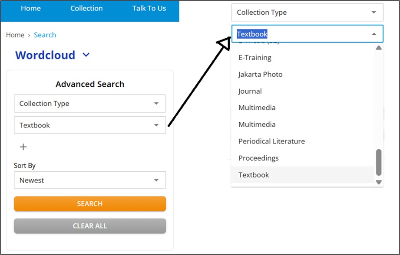Image resolution: width=400 pixels, height=255 pixels.
Task: Open the Talk To Us menu
Action: [149, 8]
